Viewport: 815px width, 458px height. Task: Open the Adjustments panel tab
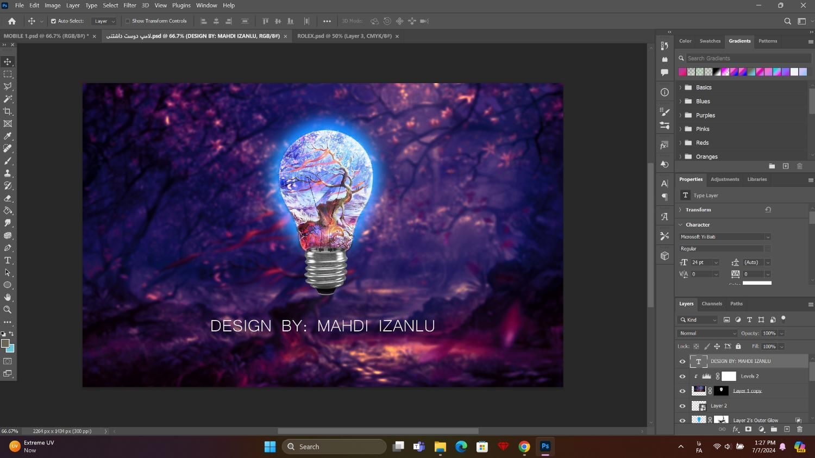pos(725,179)
